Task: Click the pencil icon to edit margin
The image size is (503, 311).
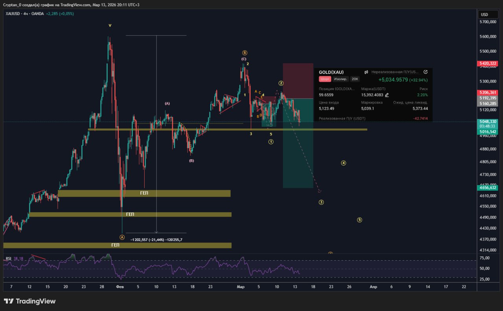Action: (x=387, y=95)
